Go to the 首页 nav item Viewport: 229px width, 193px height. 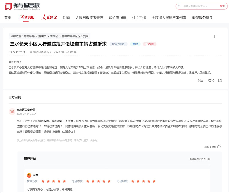pyautogui.click(x=8, y=18)
